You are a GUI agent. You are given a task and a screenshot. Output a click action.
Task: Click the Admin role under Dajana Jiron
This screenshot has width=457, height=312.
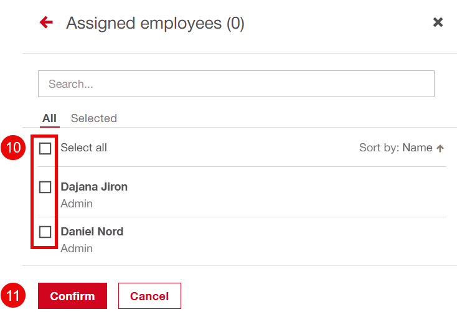click(x=77, y=204)
